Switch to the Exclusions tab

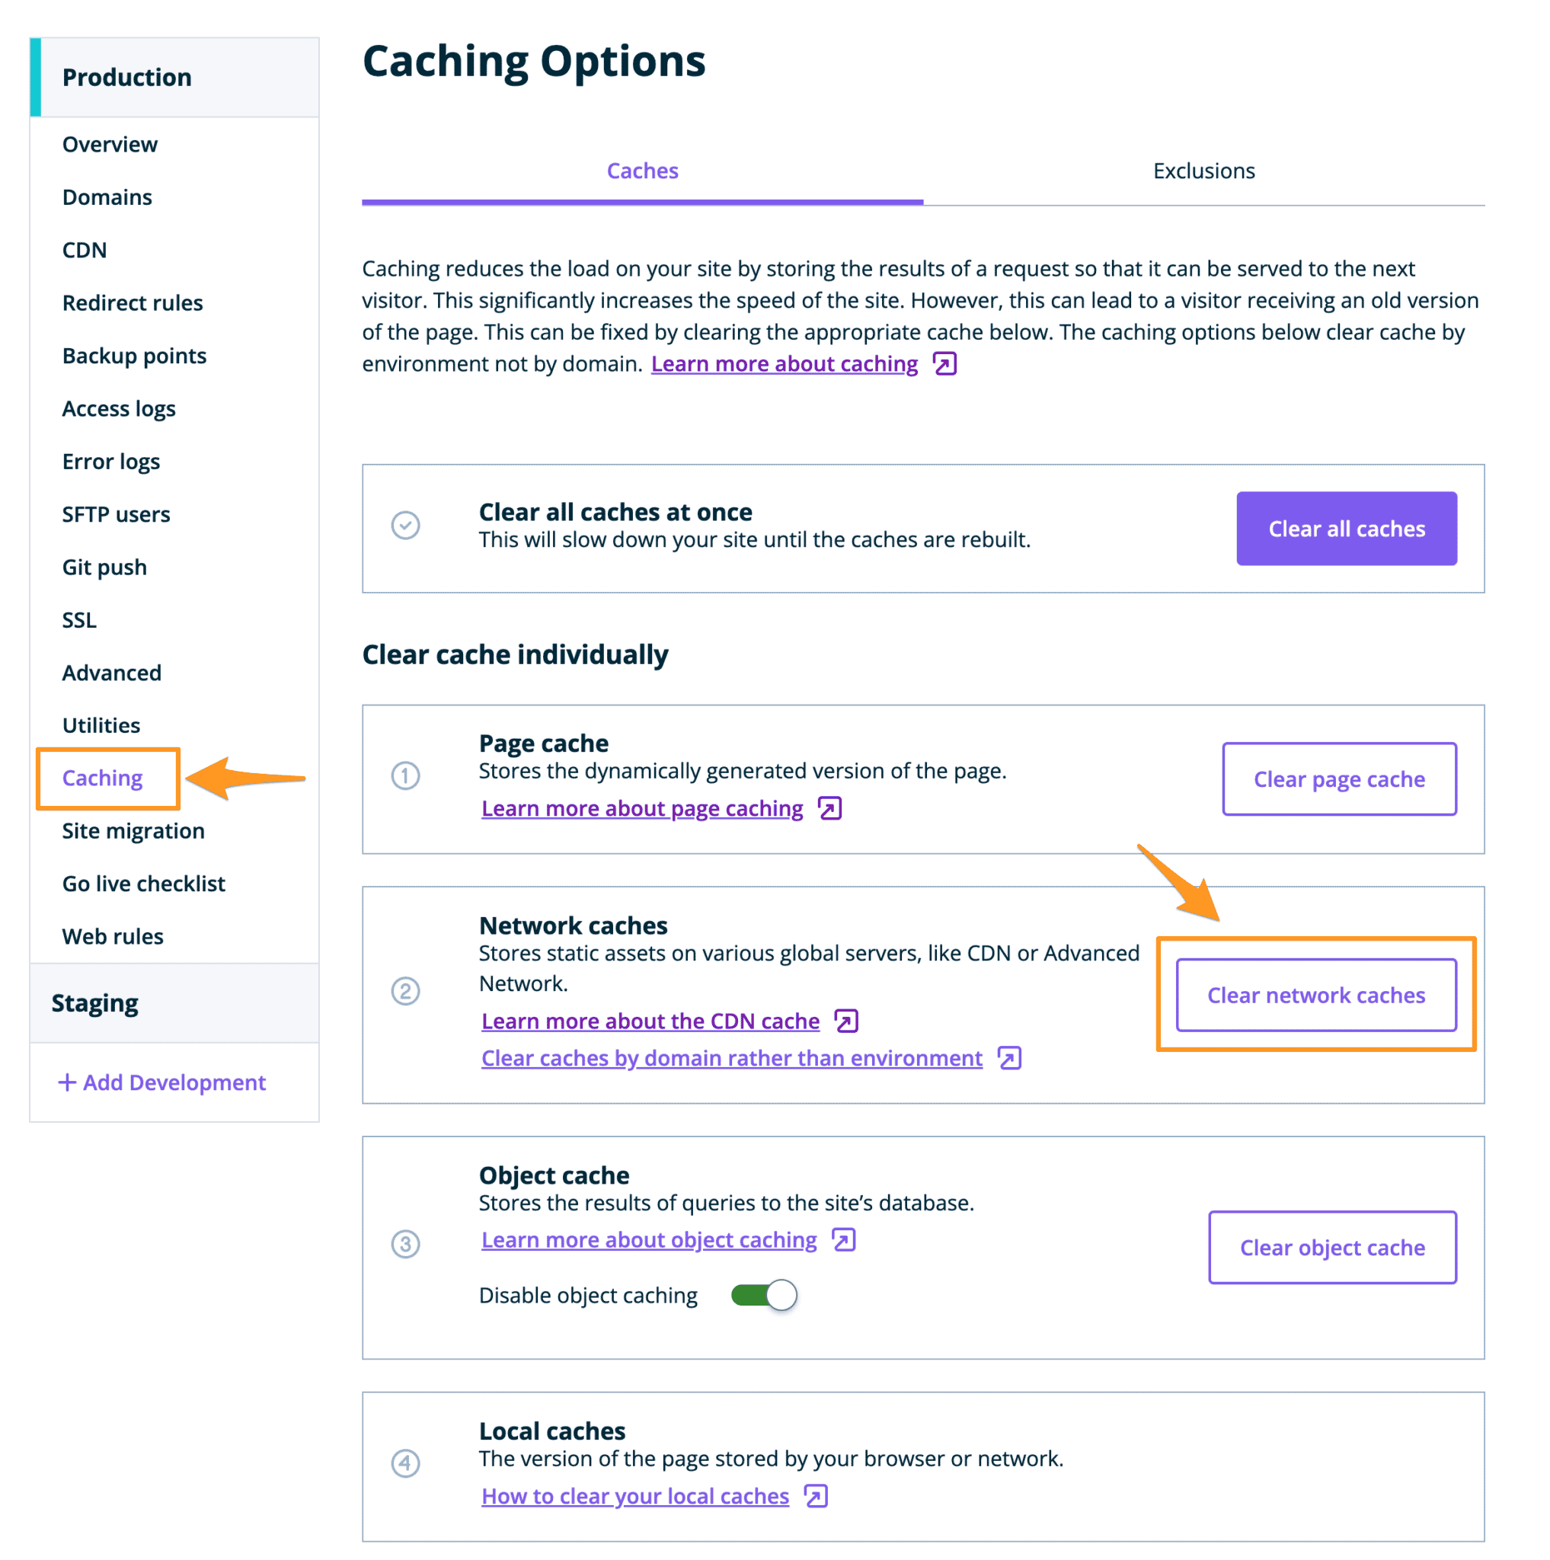1203,171
